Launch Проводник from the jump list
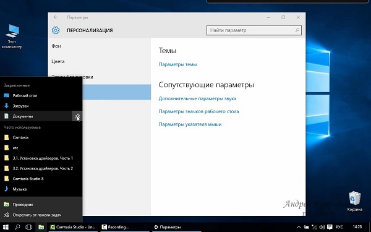Image resolution: width=371 pixels, height=232 pixels. (41, 205)
